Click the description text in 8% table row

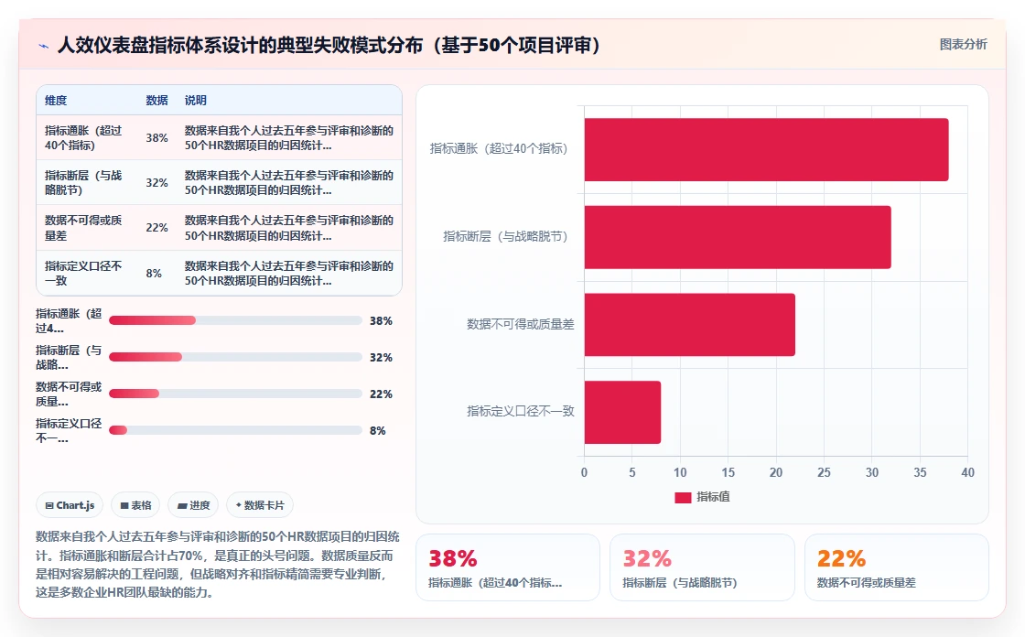tap(289, 274)
